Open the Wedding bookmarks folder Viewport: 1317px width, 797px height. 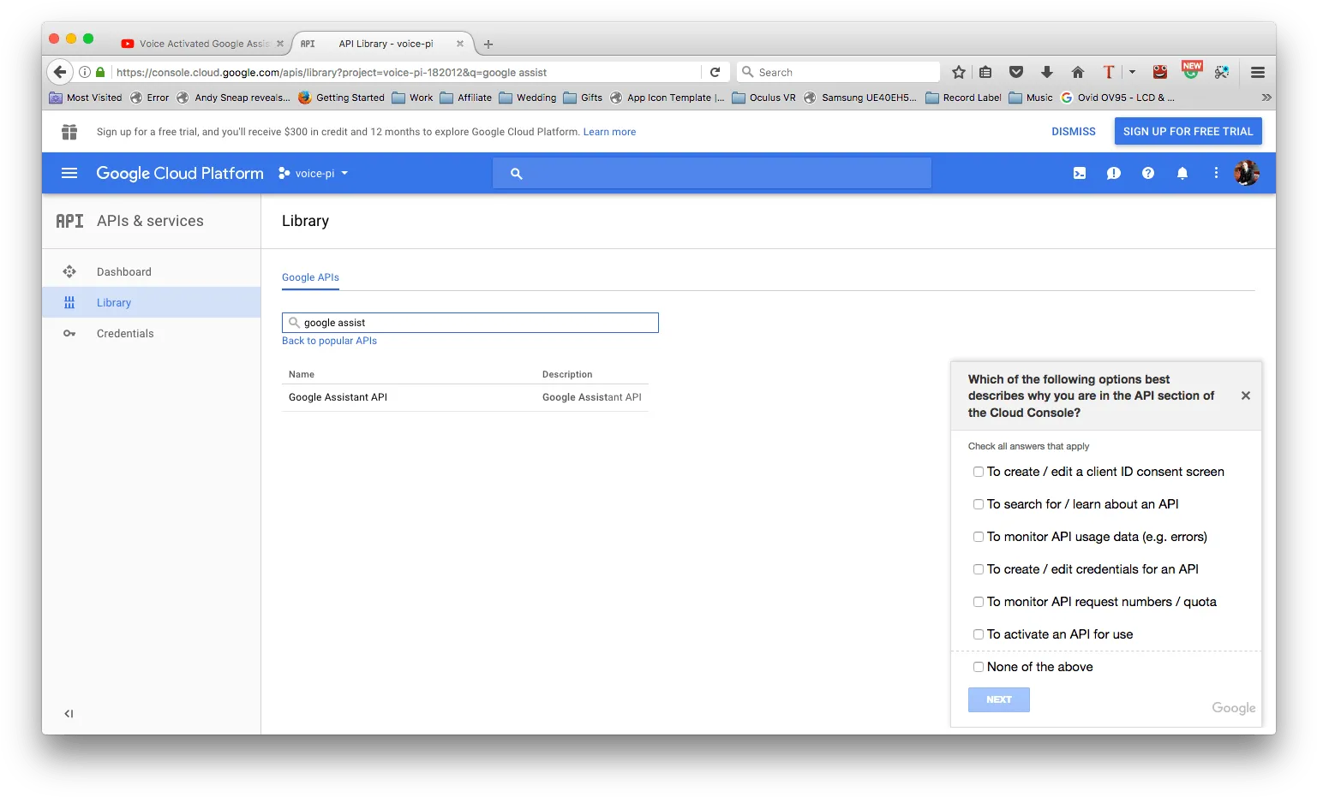[528, 98]
